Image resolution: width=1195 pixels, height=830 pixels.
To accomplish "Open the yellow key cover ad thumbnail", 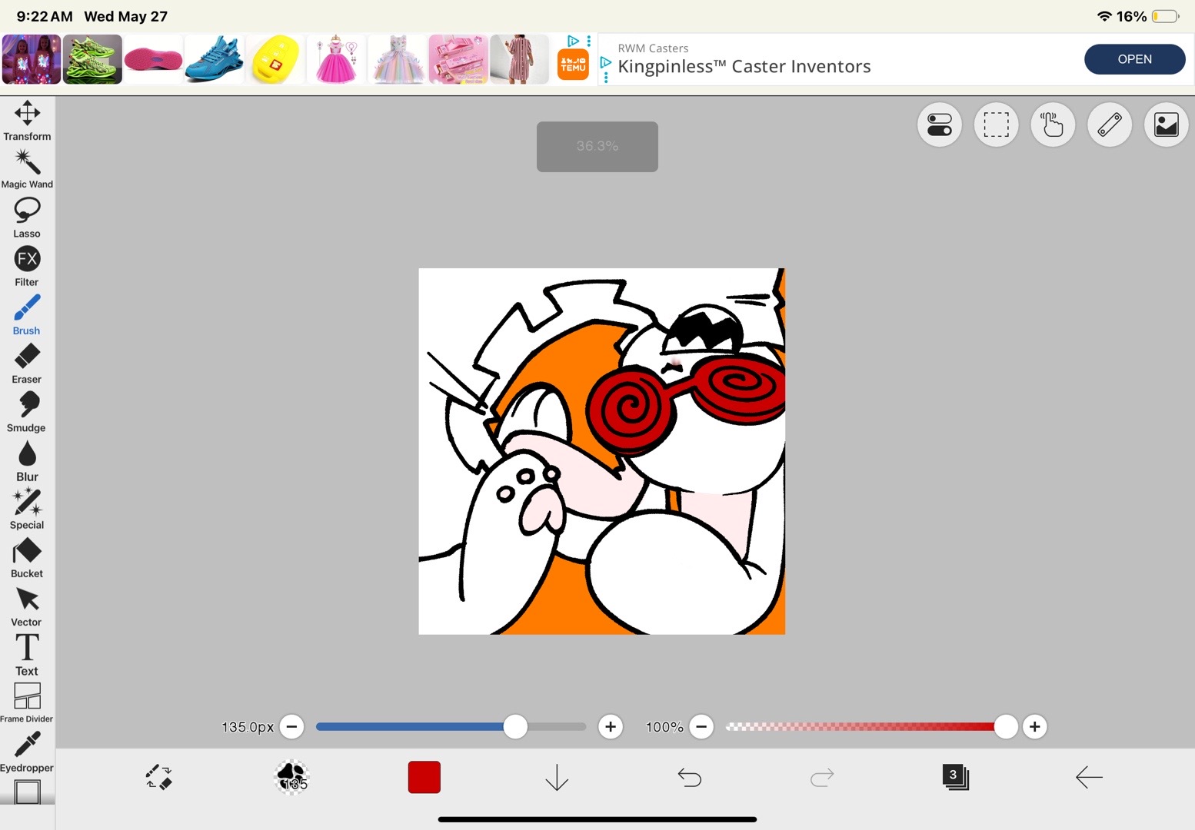I will 275,59.
